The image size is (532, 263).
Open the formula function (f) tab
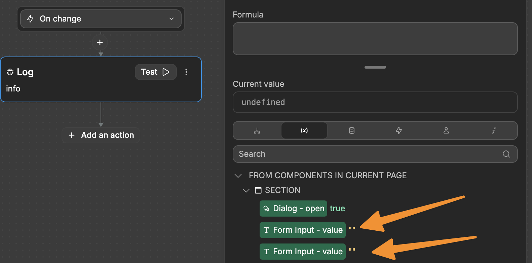[x=494, y=130]
